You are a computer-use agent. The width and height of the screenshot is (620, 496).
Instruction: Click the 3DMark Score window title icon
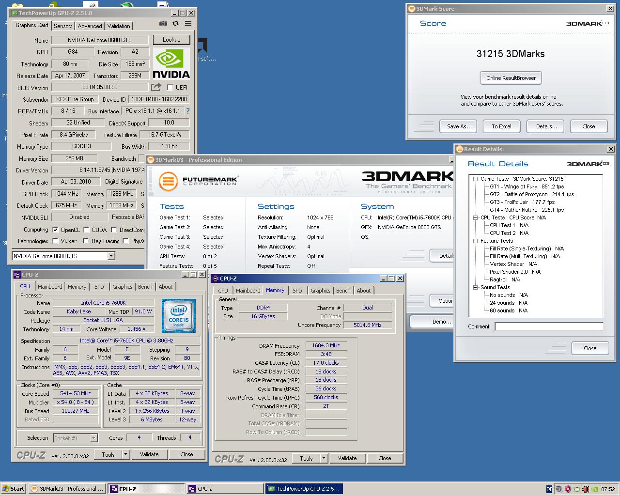[x=412, y=9]
